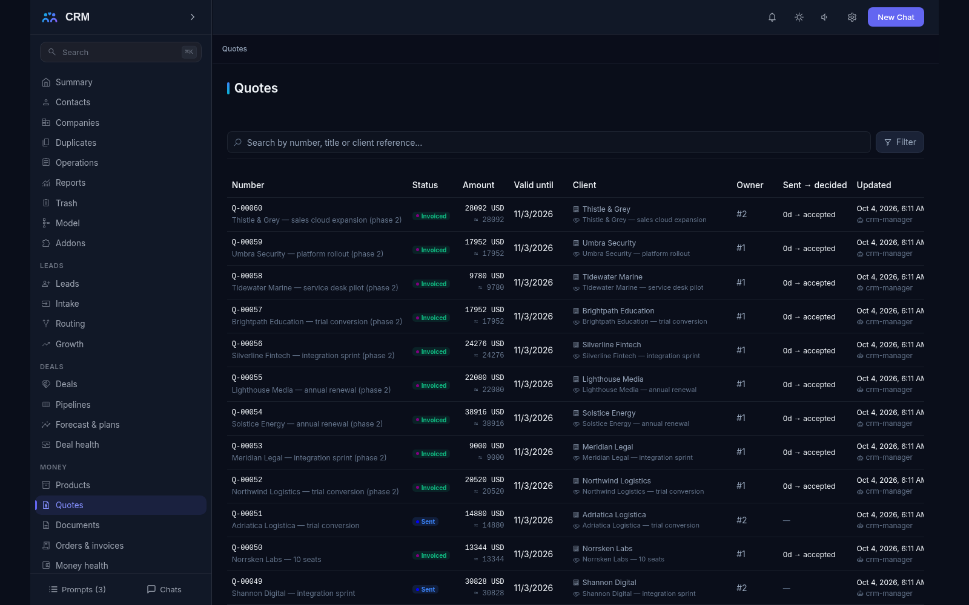
Task: Open Companies in the sidebar
Action: click(x=121, y=123)
